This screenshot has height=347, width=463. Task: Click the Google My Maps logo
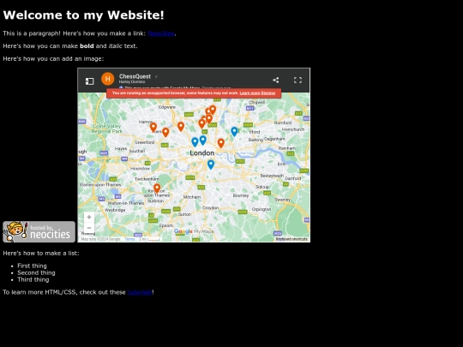(194, 231)
